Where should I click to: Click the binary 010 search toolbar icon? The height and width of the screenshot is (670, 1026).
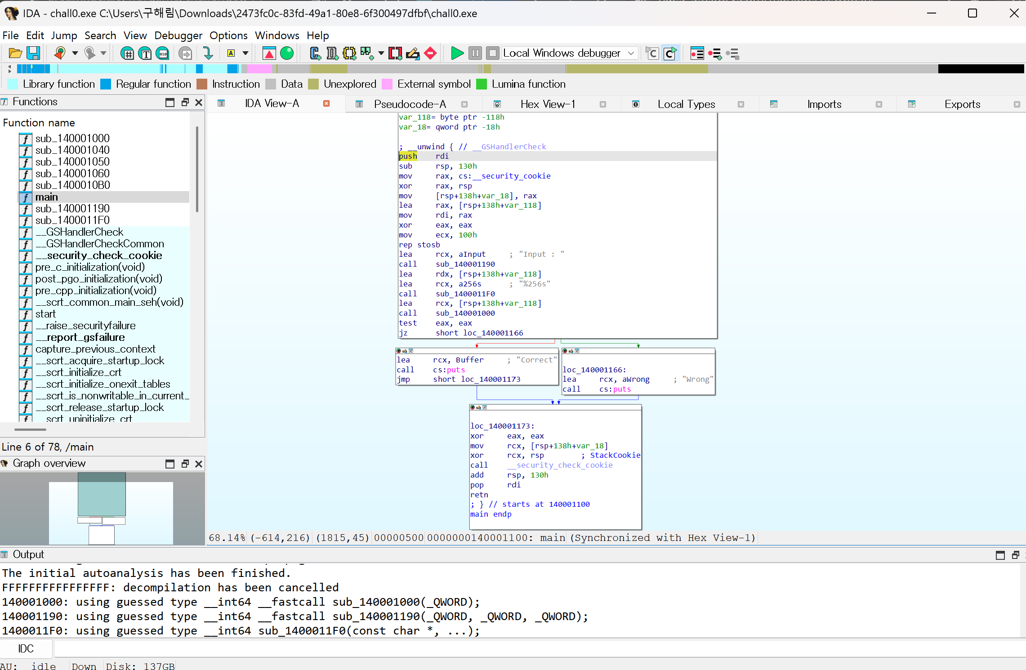pos(163,54)
